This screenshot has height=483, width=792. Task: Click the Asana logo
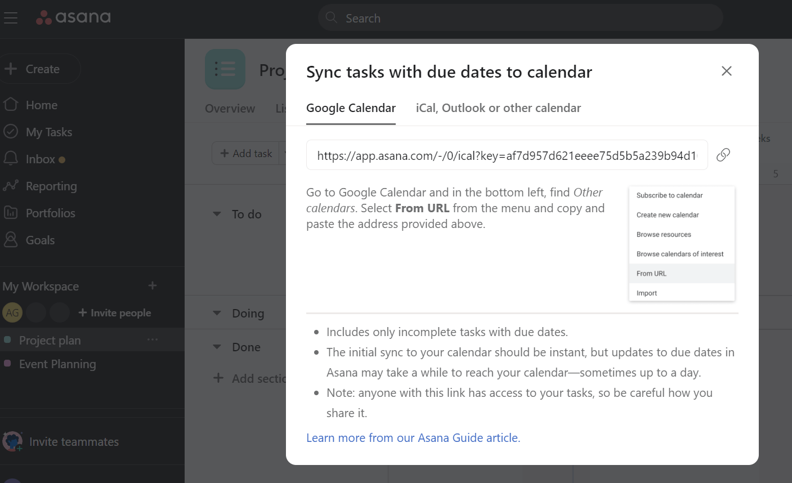[x=74, y=17]
